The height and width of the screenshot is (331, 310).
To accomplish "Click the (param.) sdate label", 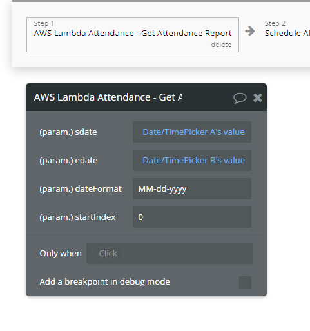I will click(68, 132).
